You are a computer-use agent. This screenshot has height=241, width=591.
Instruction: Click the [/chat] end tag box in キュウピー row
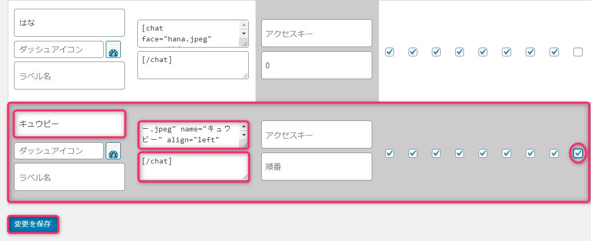tap(193, 167)
